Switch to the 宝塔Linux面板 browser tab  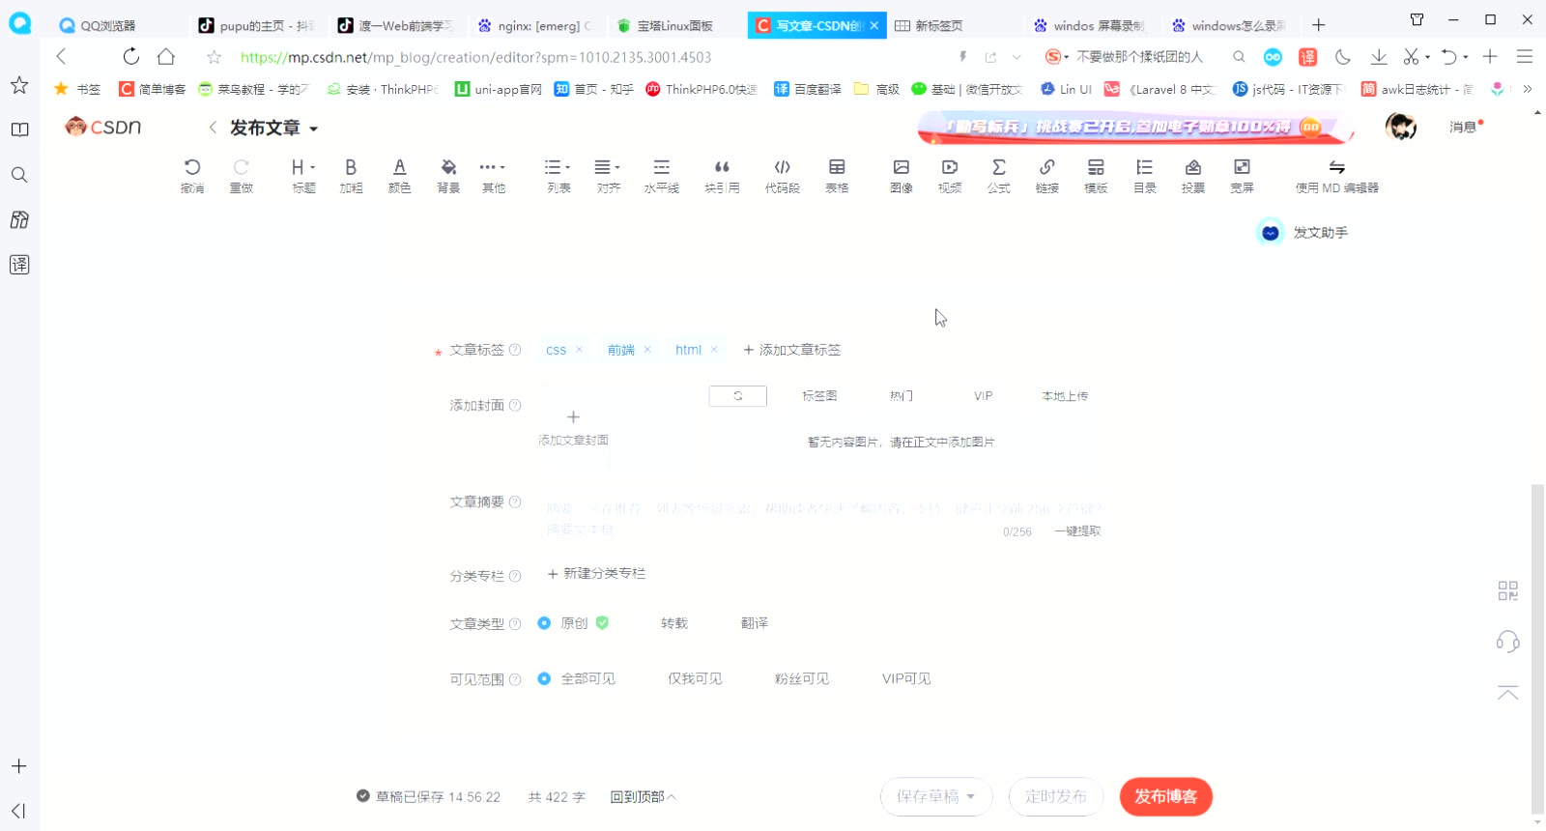(x=673, y=26)
